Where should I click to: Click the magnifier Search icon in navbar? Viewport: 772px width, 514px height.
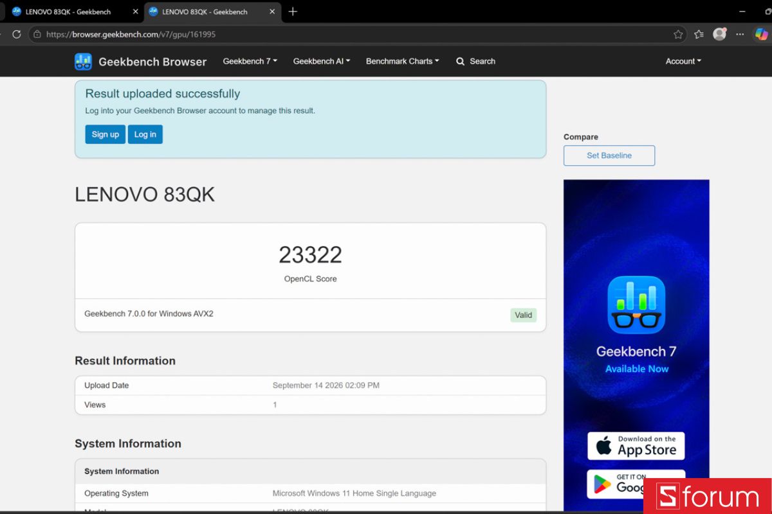(460, 62)
